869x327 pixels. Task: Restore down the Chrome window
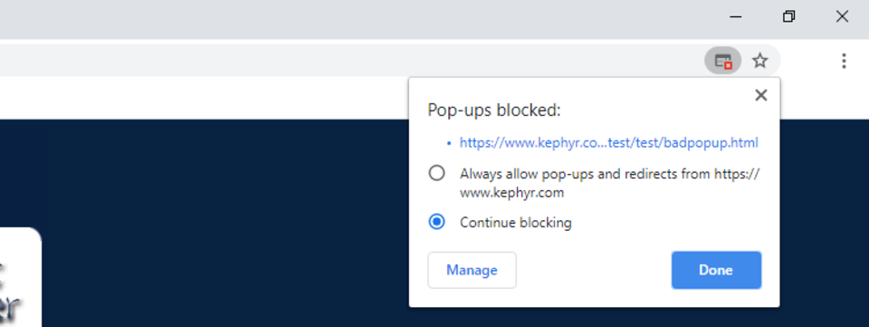(x=788, y=17)
